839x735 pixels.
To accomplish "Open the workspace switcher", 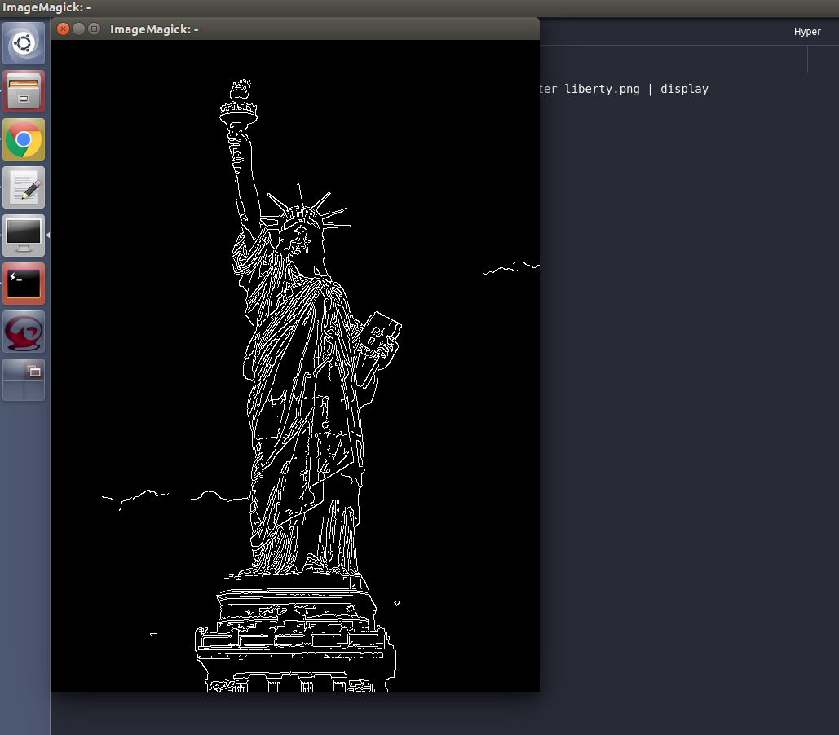I will point(24,380).
